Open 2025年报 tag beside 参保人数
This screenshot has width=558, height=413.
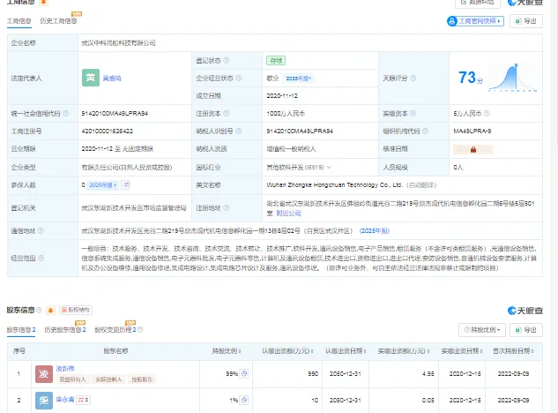(103, 185)
